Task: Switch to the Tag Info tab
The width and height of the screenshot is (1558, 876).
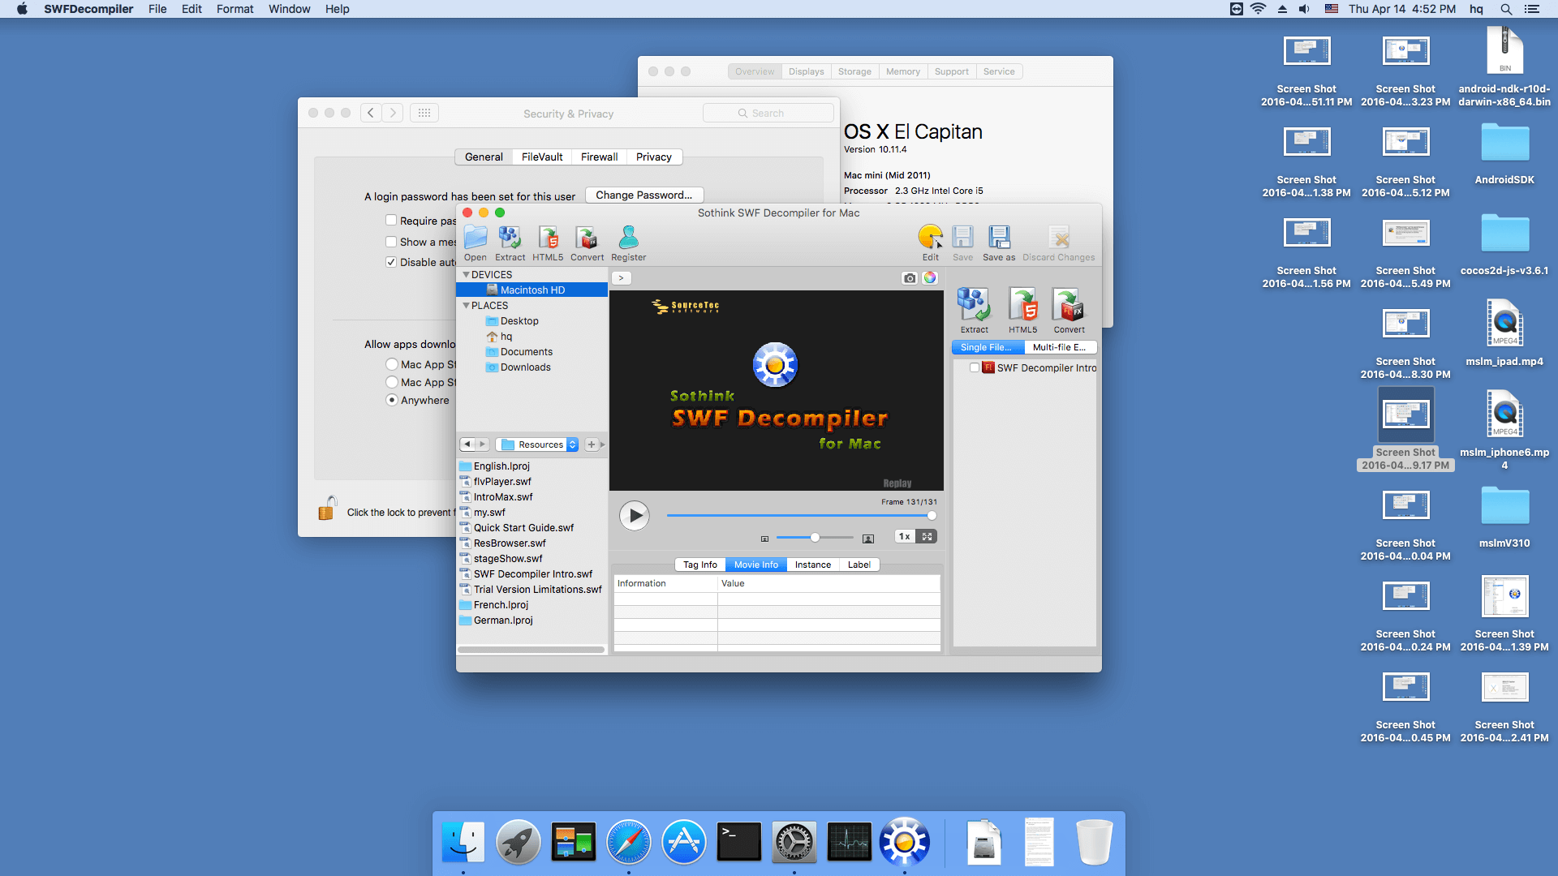Action: (699, 565)
